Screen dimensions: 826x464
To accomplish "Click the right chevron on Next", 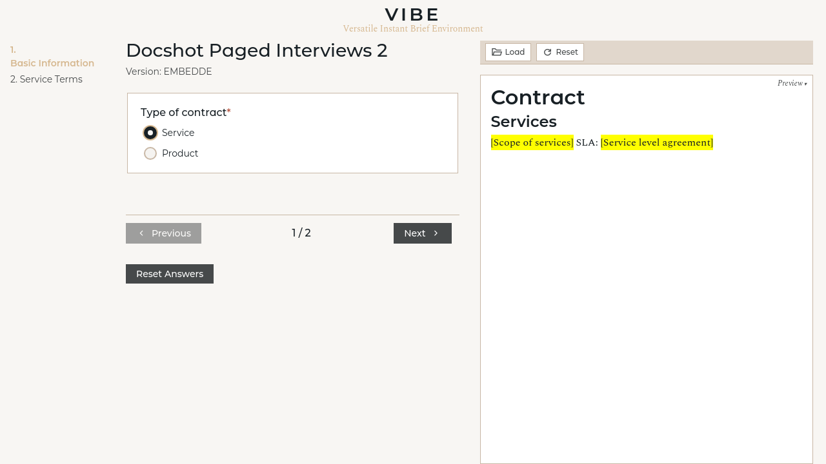I will point(436,233).
